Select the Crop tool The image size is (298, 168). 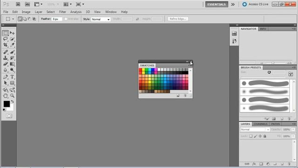pos(5,45)
